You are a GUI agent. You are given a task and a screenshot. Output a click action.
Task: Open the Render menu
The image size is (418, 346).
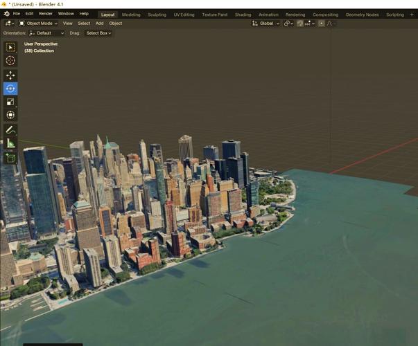[x=46, y=14]
